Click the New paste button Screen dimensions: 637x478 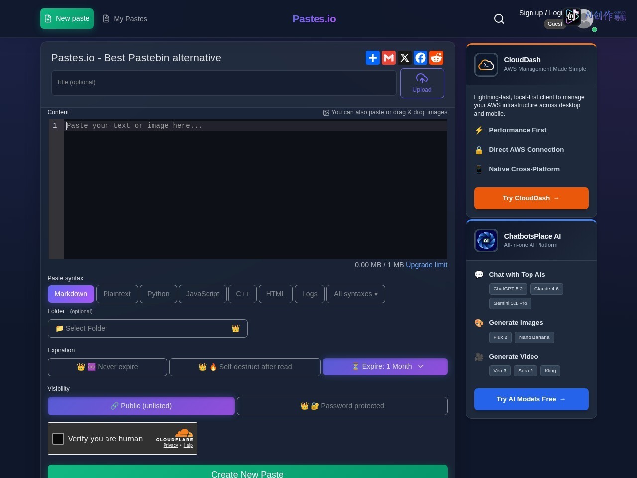(x=67, y=18)
